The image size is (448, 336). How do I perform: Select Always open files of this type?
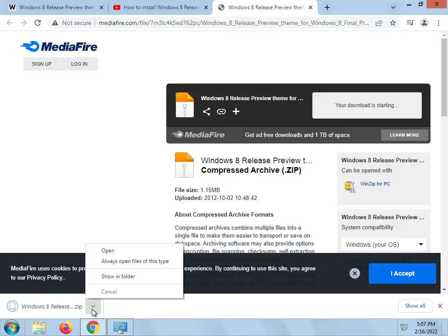(x=134, y=261)
